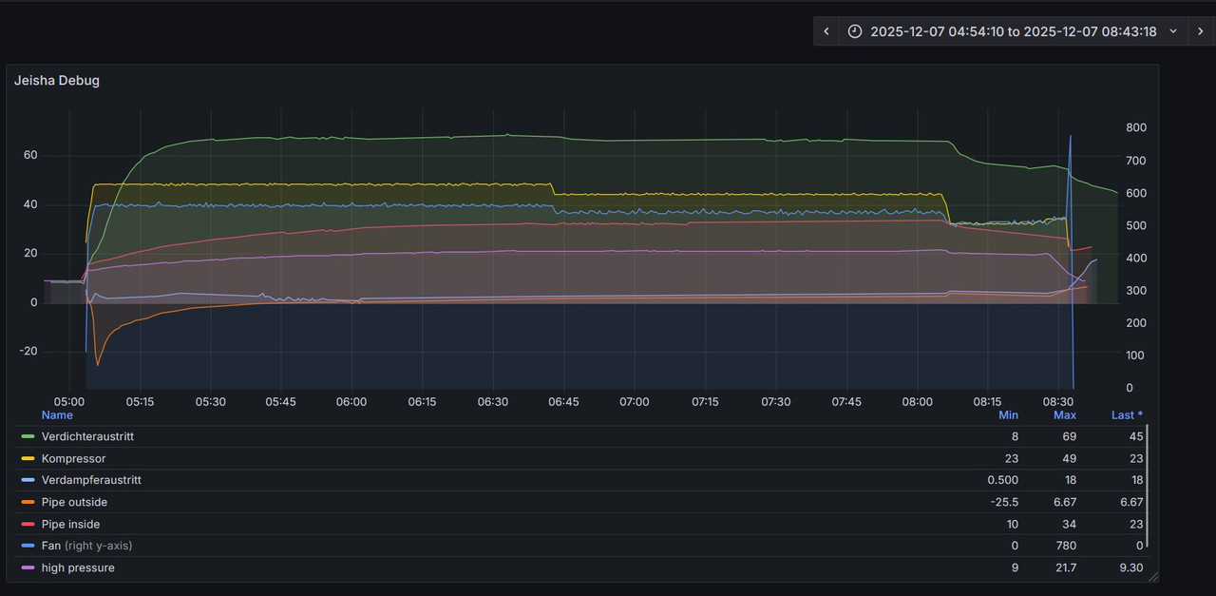Open the time range picker
The image size is (1216, 596).
point(1013,31)
